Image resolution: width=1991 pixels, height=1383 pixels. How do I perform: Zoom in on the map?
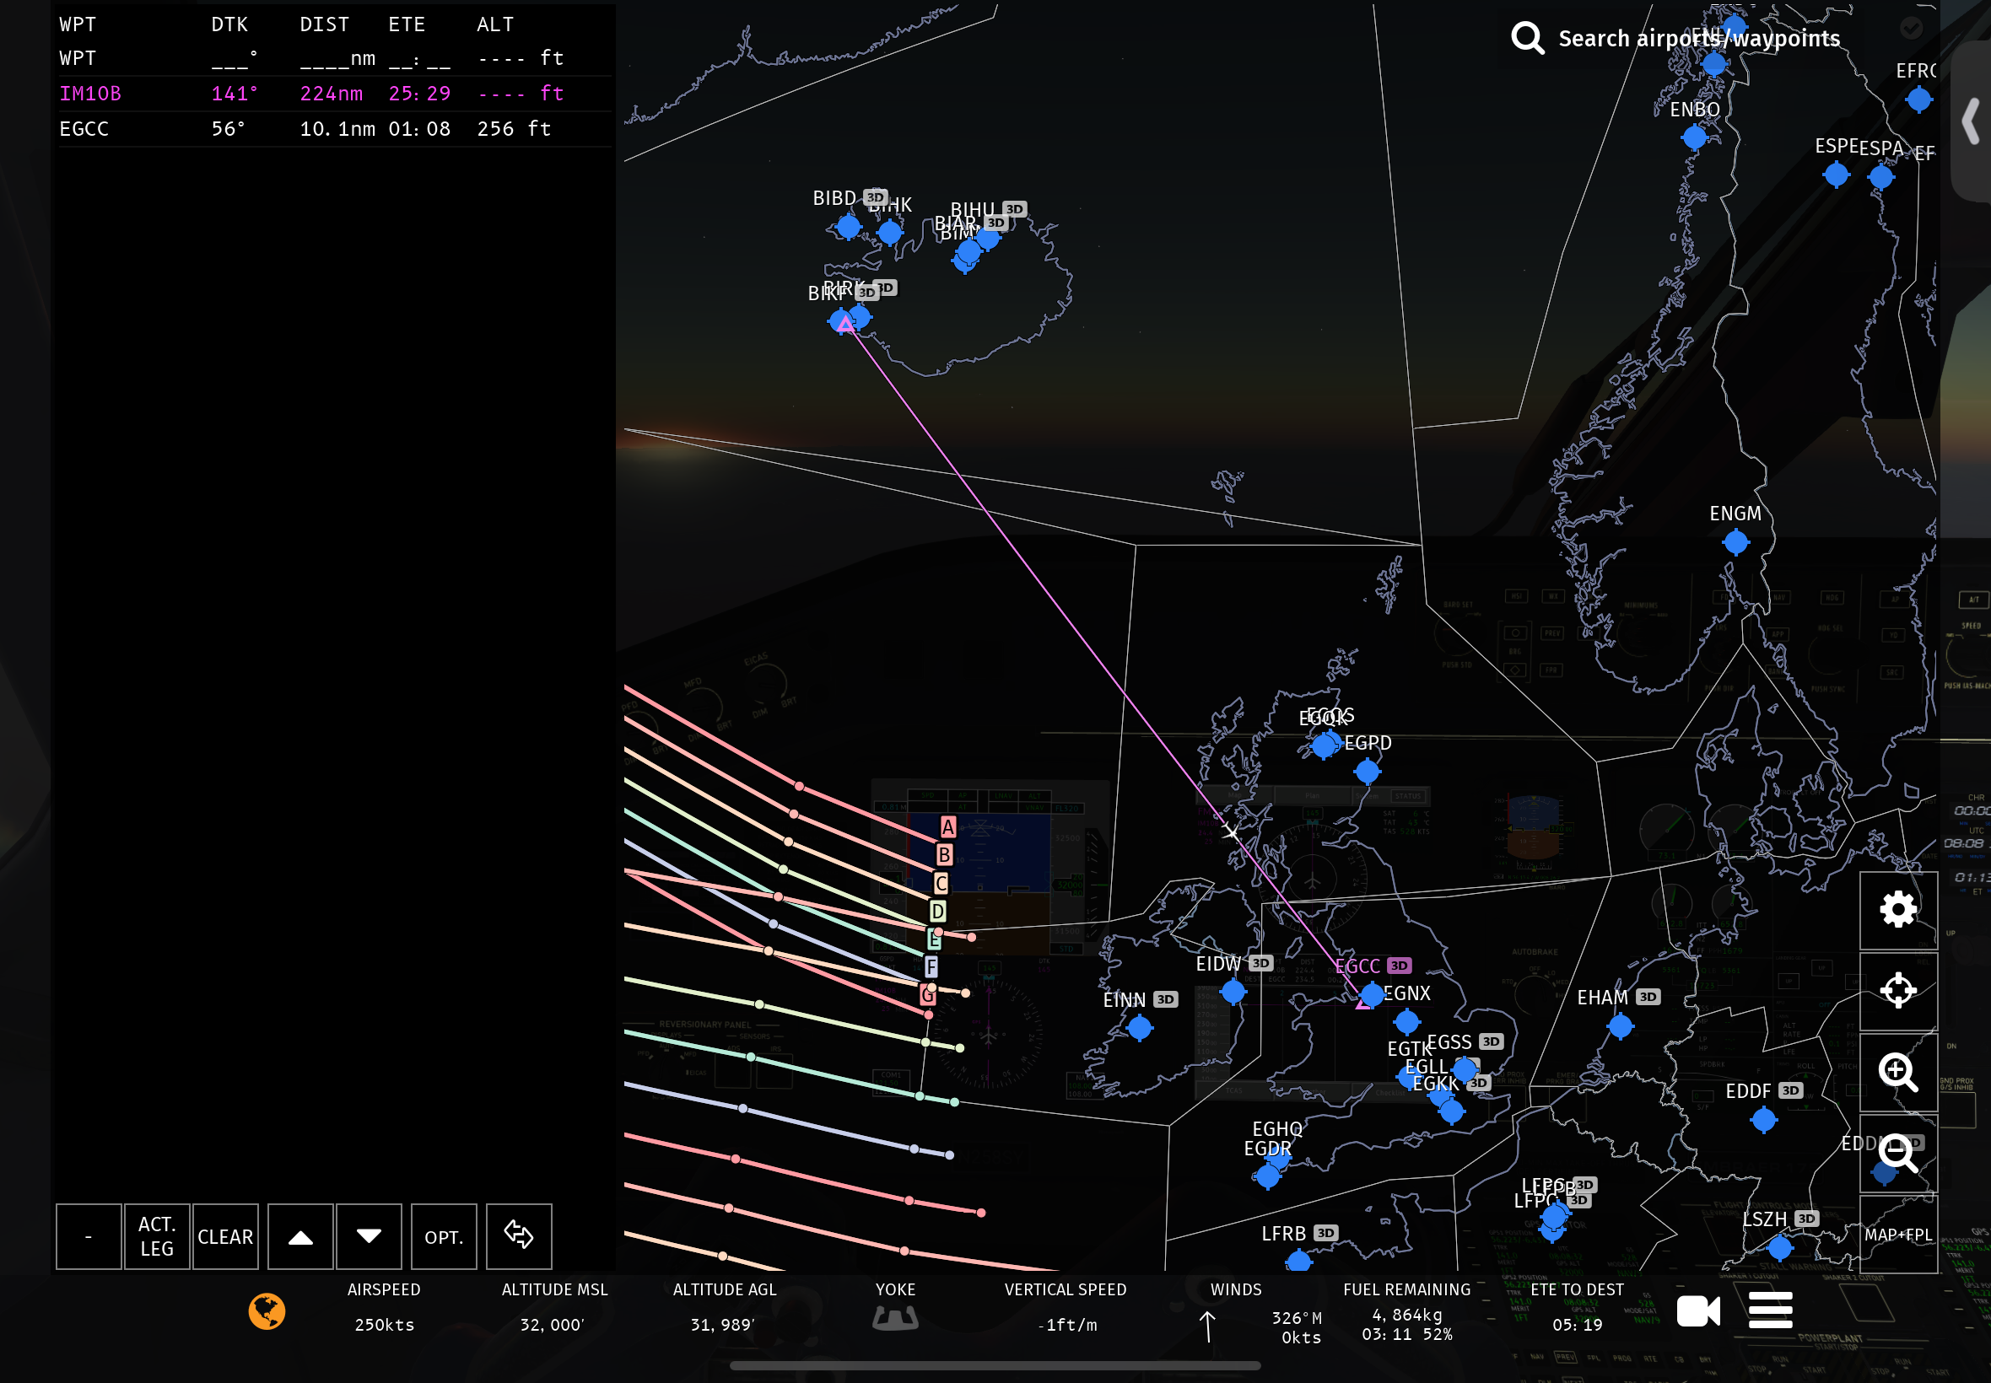(1897, 1072)
